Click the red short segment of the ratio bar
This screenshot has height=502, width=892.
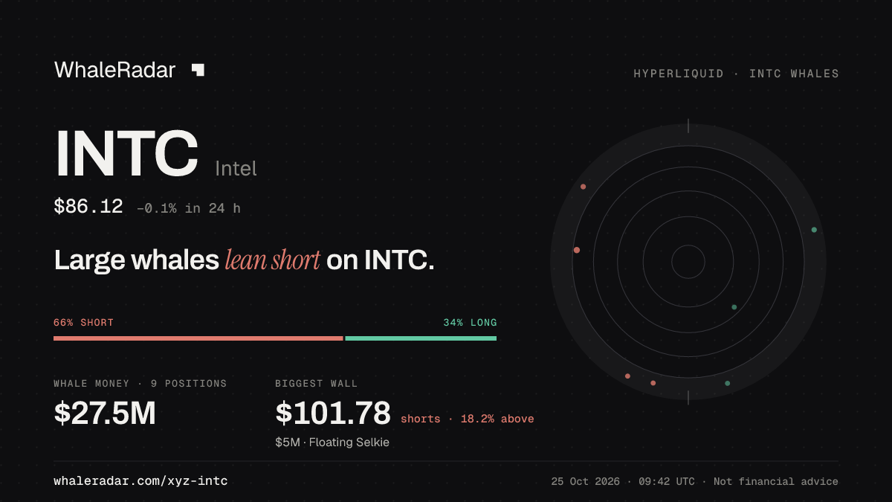tap(198, 338)
